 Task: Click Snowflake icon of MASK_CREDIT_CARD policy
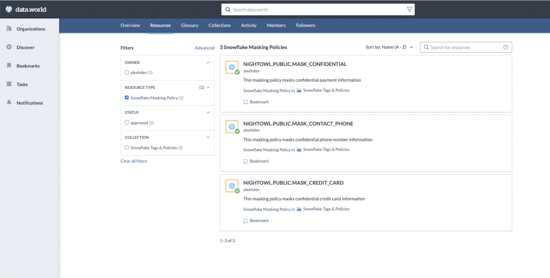(x=232, y=186)
